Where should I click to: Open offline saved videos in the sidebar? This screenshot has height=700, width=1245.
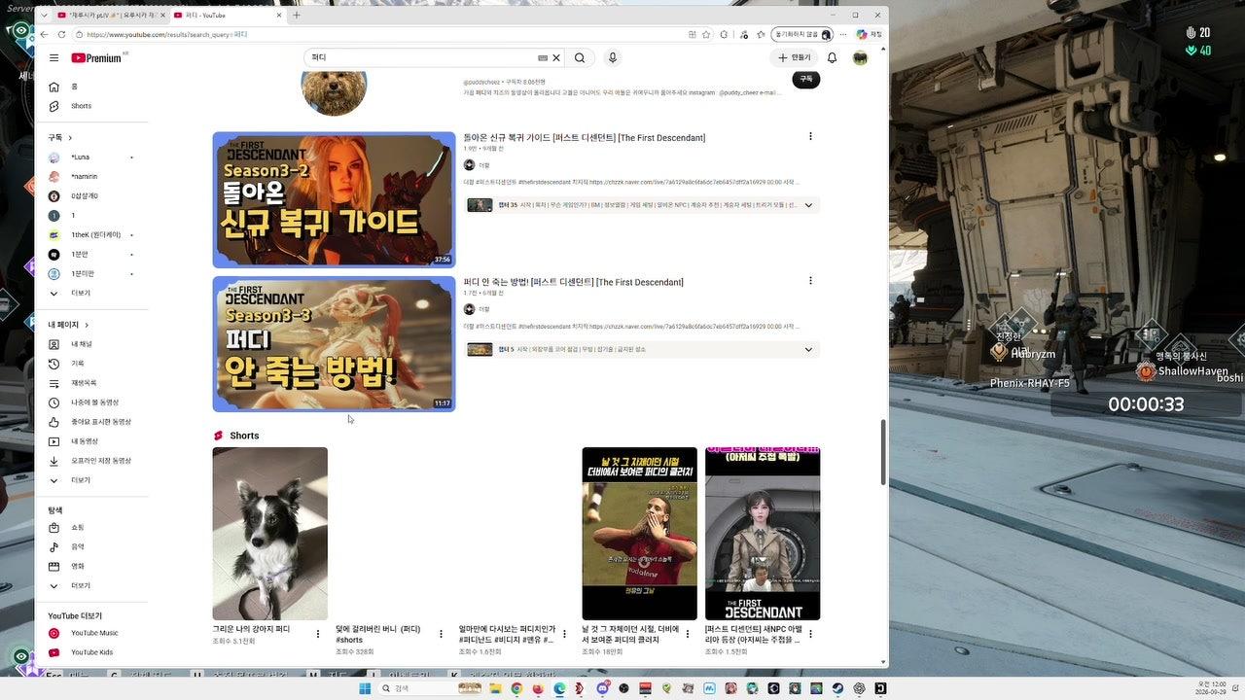[x=91, y=461]
